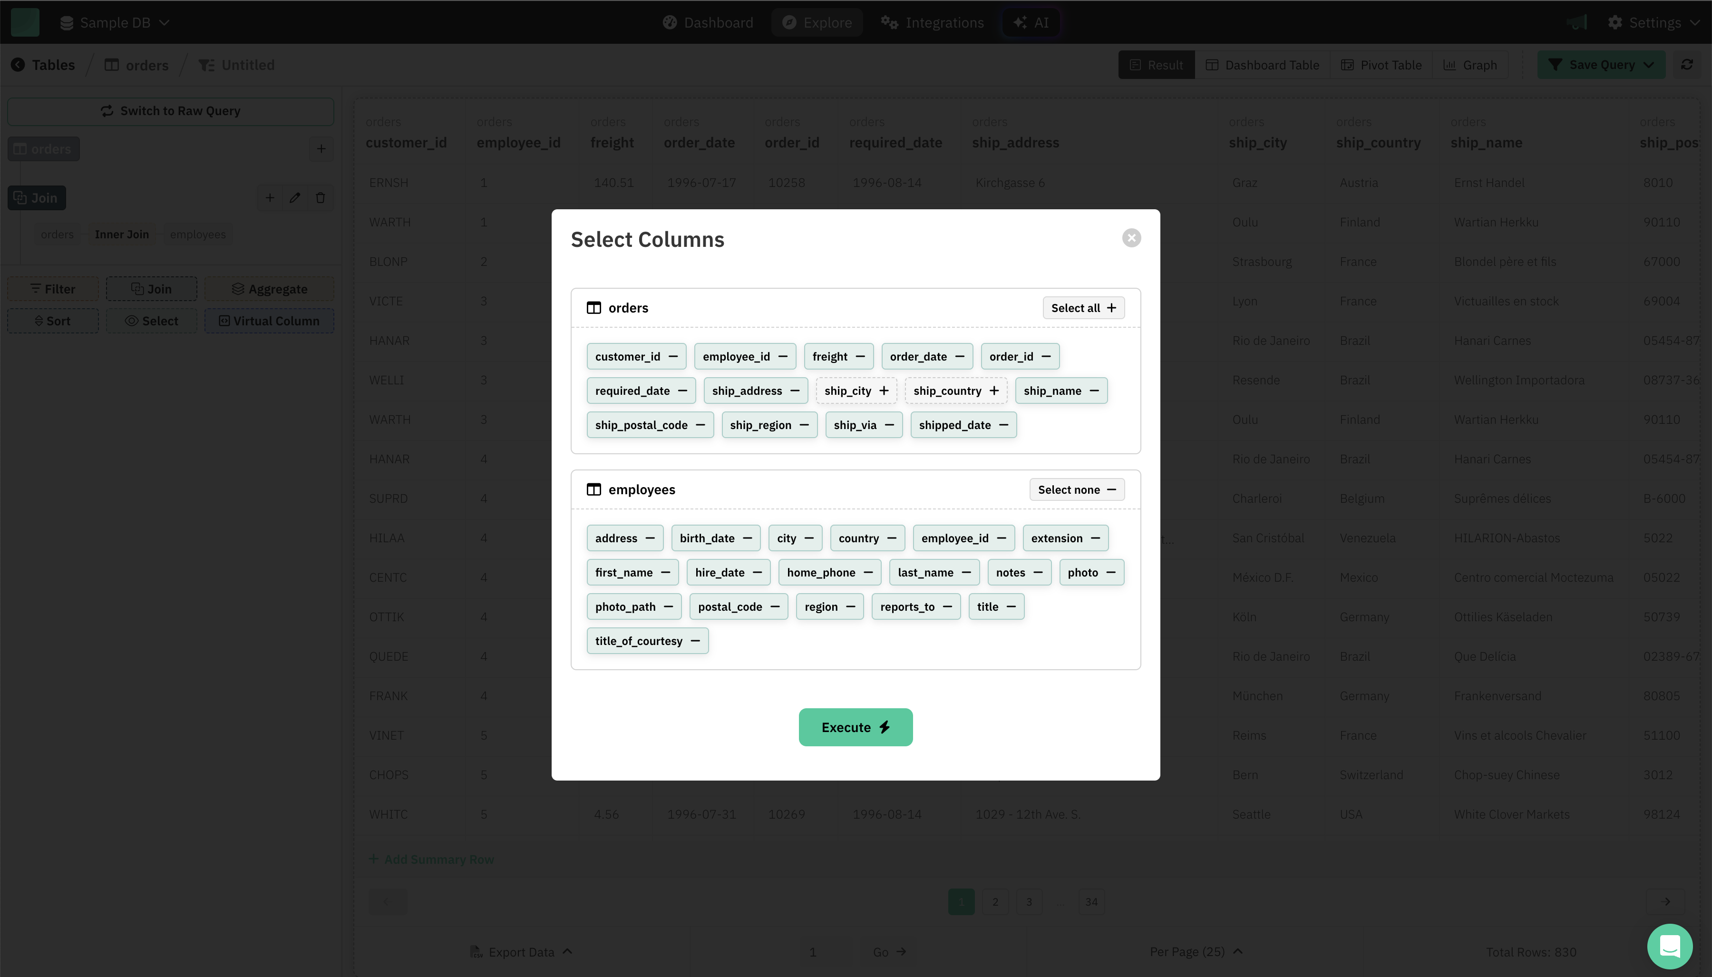Viewport: 1712px width, 977px height.
Task: Add ship_country column to selection
Action: coord(955,391)
